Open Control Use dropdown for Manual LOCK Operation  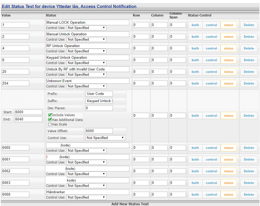(x=86, y=28)
